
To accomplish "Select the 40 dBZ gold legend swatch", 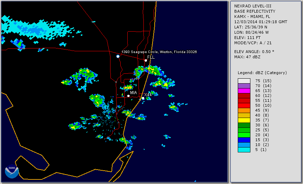I will click(x=244, y=115).
